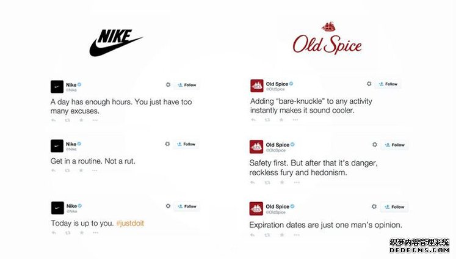Screen dimensions: 456x259
Task: Click Old Spice avatar on bare-knuckle tweet
Action: click(x=257, y=86)
